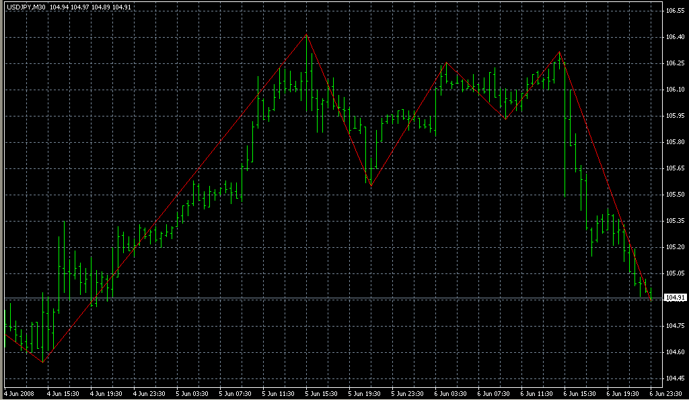This screenshot has width=689, height=400.
Task: Select the current price label 104.91
Action: [674, 298]
